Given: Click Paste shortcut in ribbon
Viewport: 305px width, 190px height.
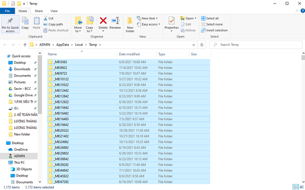Looking at the screenshot, I should coord(56,30).
